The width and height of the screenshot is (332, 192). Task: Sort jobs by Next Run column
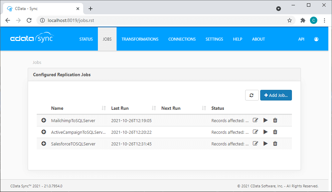tap(204, 108)
